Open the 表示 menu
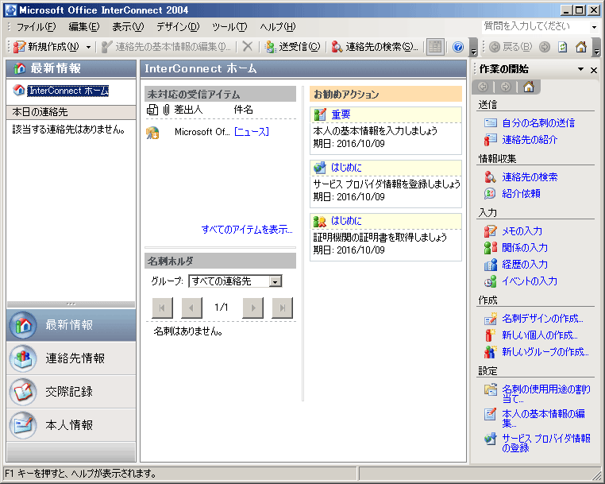Viewport: 605px width, 484px height. [x=128, y=27]
